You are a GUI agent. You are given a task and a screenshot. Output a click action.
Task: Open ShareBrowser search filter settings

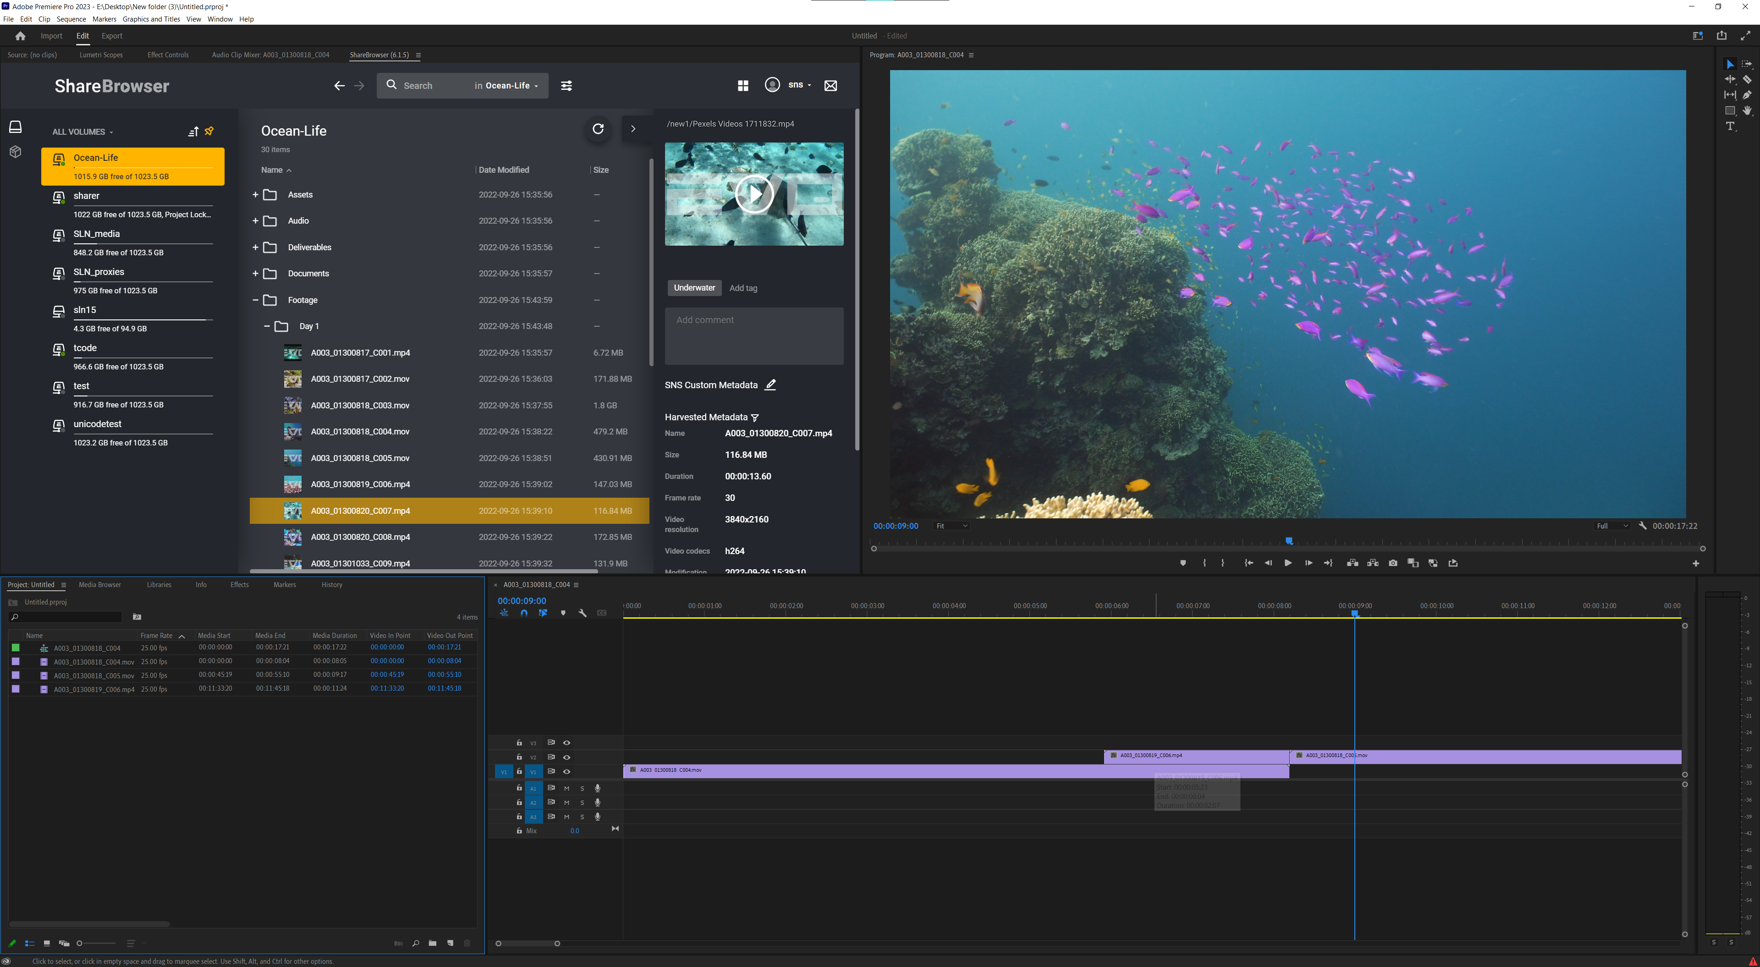(566, 85)
